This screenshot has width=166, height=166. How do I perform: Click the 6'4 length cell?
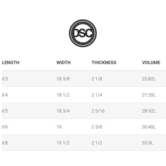5,95
